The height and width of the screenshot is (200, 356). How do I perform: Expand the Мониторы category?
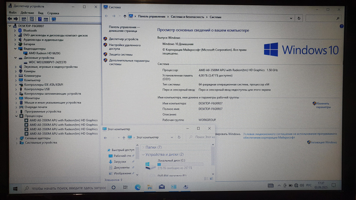click(x=16, y=98)
